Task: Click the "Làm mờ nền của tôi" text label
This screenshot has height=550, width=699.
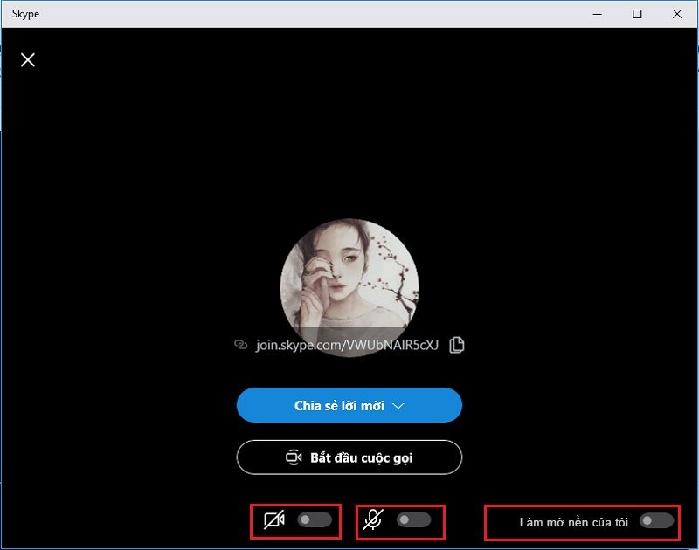Action: point(572,521)
